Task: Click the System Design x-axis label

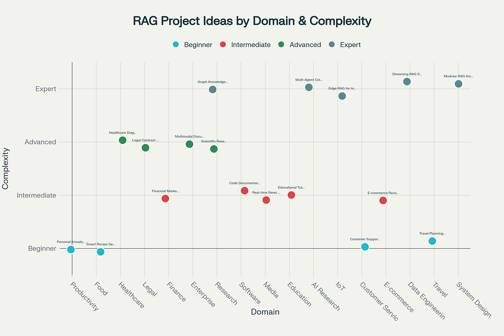Action: pyautogui.click(x=473, y=299)
